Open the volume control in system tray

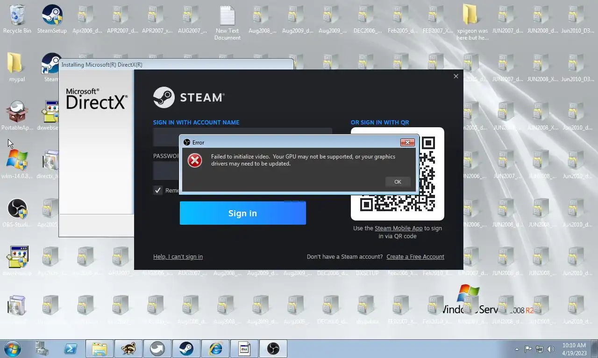coord(551,349)
